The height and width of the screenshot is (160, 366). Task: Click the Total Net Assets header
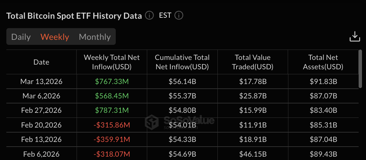(x=323, y=62)
